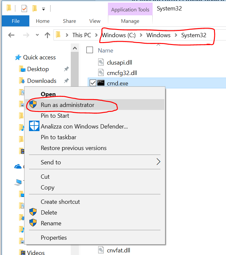Select Run as administrator from context menu

(67, 105)
